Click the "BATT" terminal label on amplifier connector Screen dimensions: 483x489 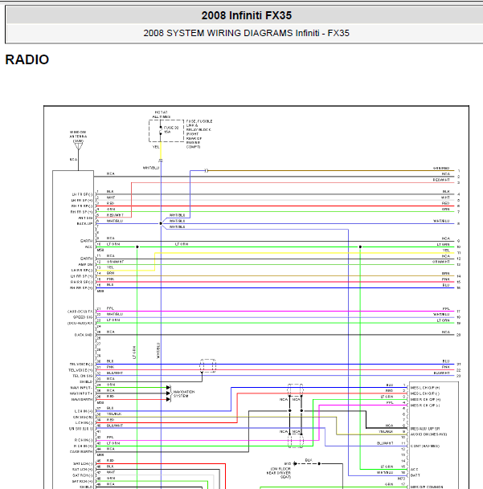(x=415, y=475)
